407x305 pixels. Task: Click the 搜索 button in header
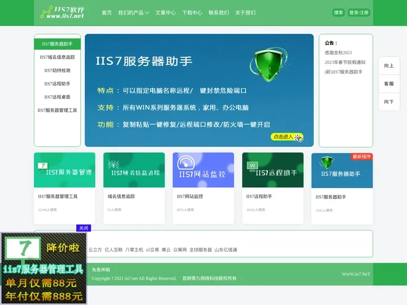click(x=339, y=12)
